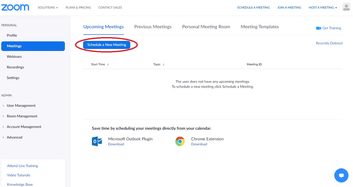This screenshot has height=187, width=353.
Task: Click the Zoom logo
Action: click(15, 7)
